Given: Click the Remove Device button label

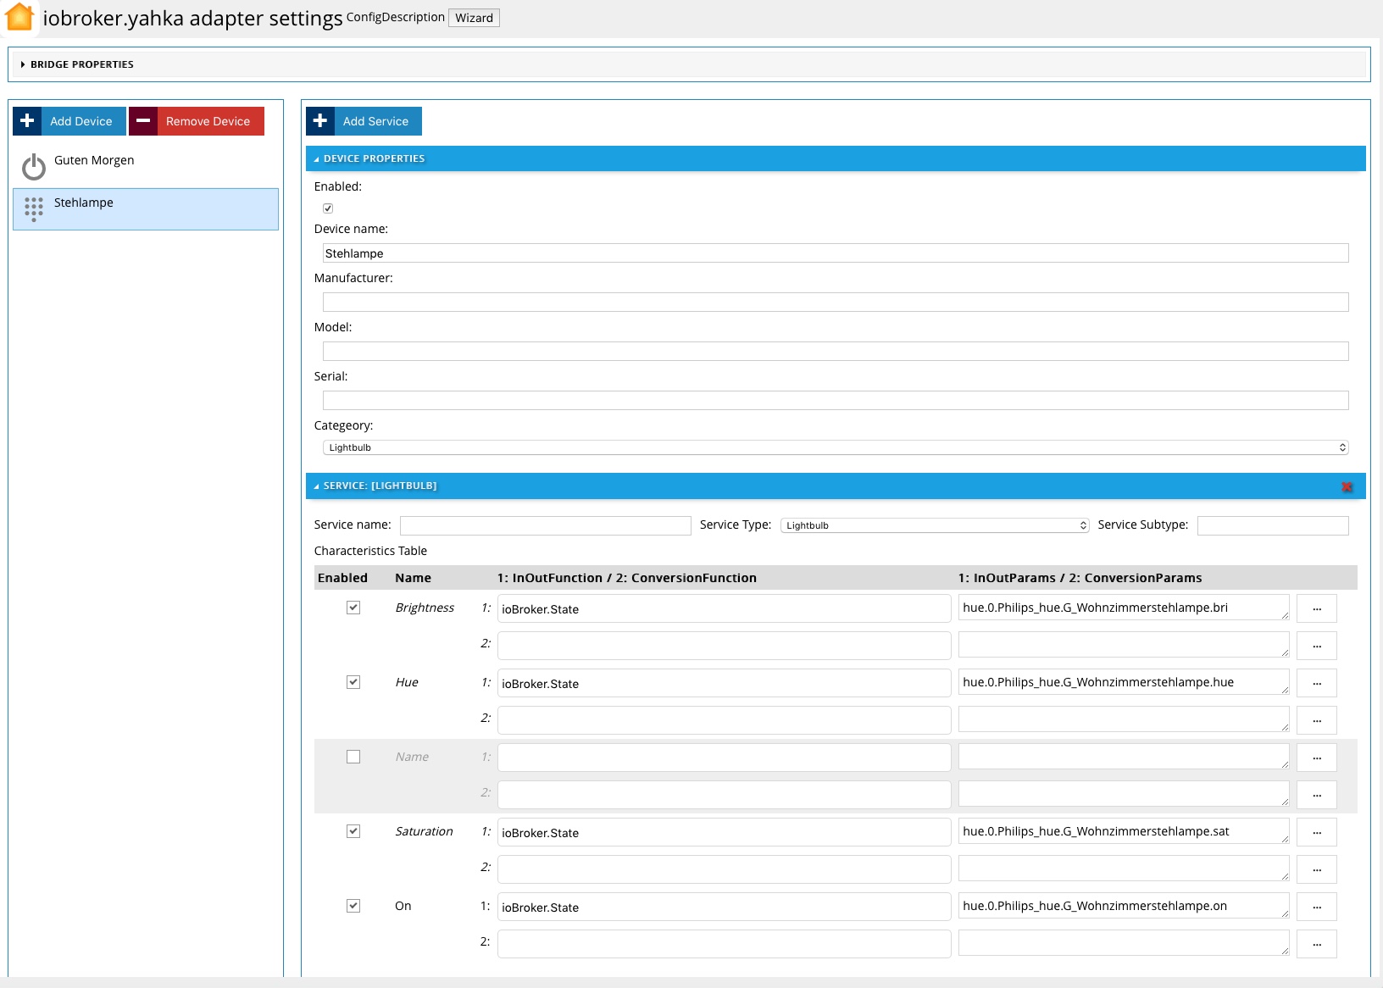Looking at the screenshot, I should point(208,121).
